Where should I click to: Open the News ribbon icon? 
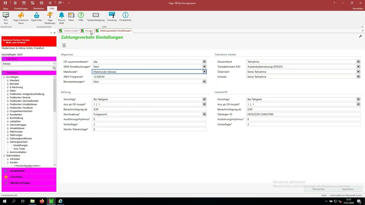(71, 17)
